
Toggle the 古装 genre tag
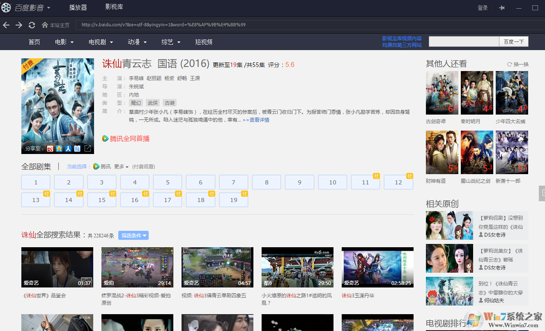tap(169, 103)
